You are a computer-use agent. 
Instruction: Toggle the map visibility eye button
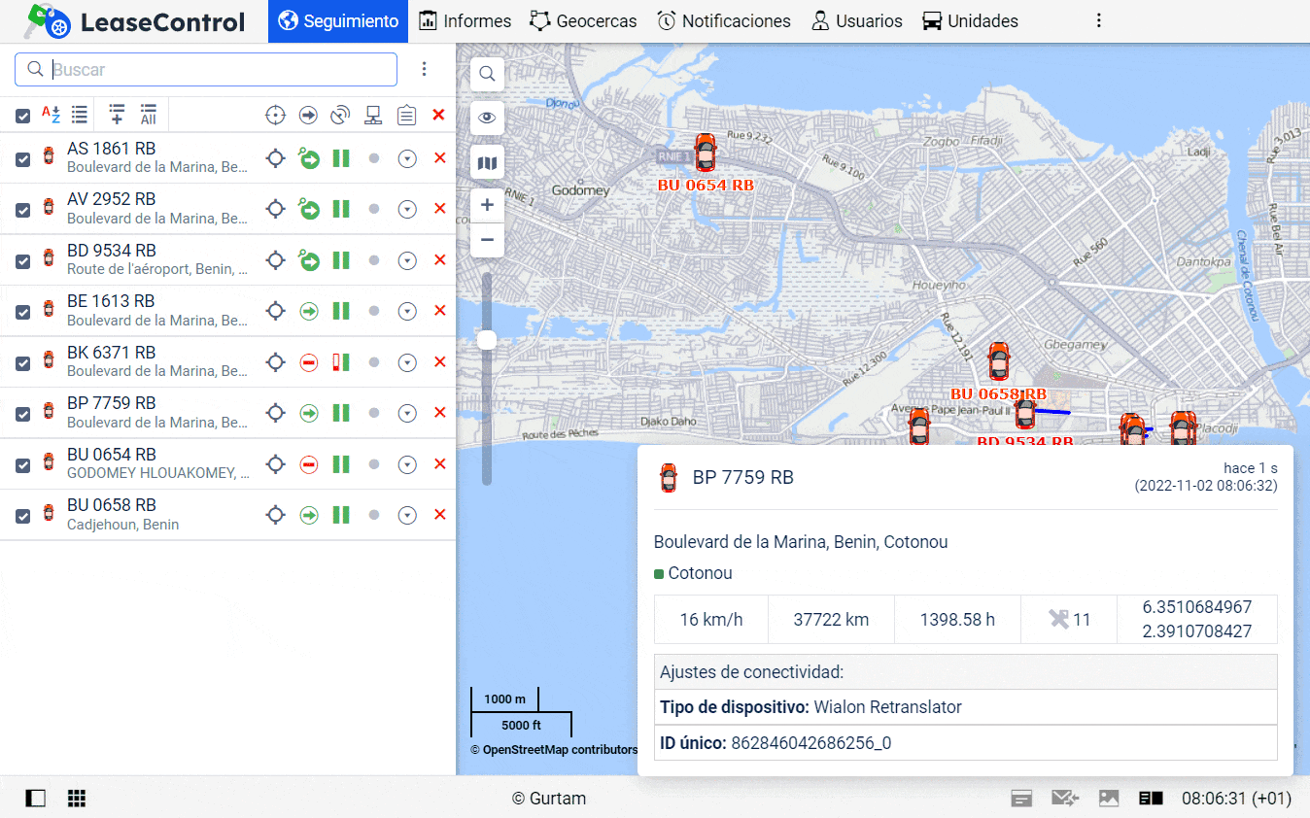(487, 118)
